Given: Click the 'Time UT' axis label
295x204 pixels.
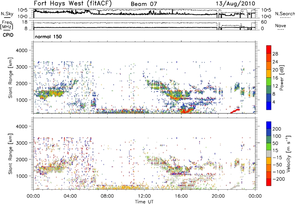Looking at the screenshot, I should [x=144, y=201].
